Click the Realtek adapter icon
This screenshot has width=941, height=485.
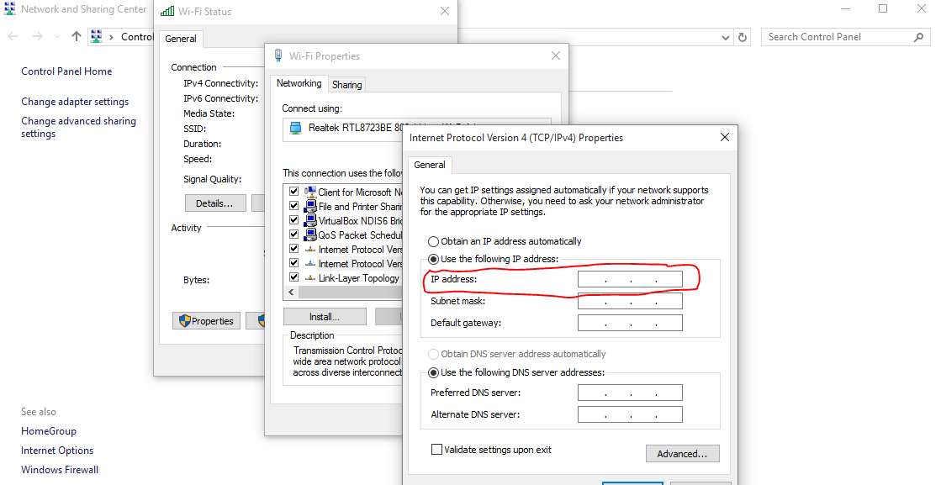295,128
